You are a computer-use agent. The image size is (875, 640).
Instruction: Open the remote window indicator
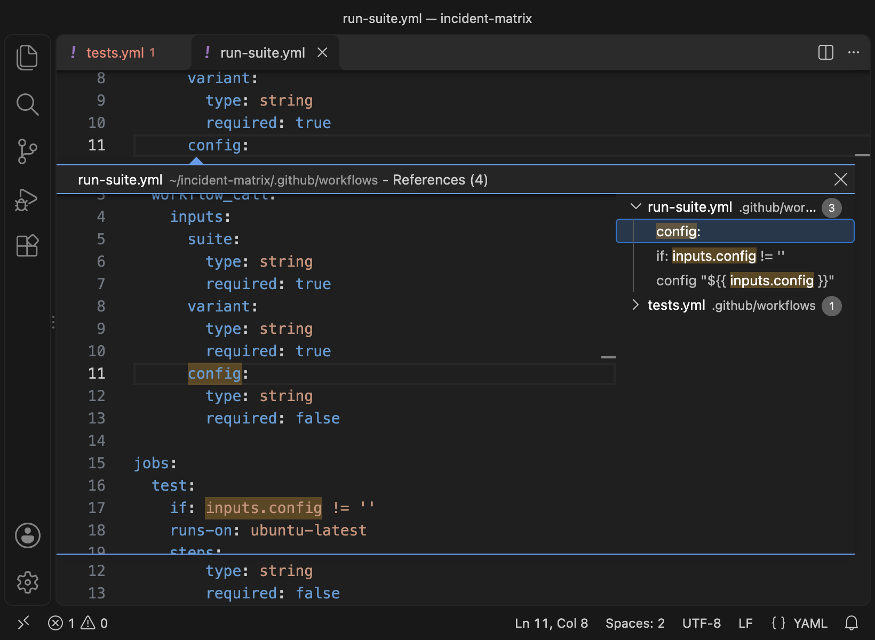pyautogui.click(x=23, y=623)
